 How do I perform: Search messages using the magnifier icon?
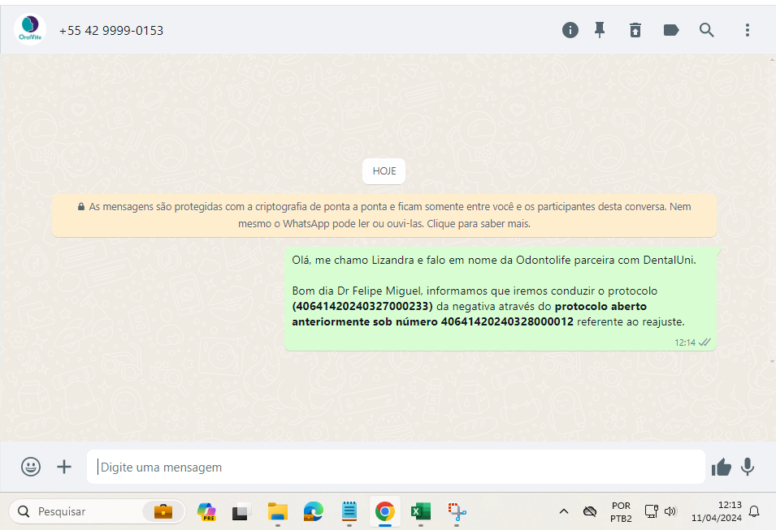coord(706,30)
